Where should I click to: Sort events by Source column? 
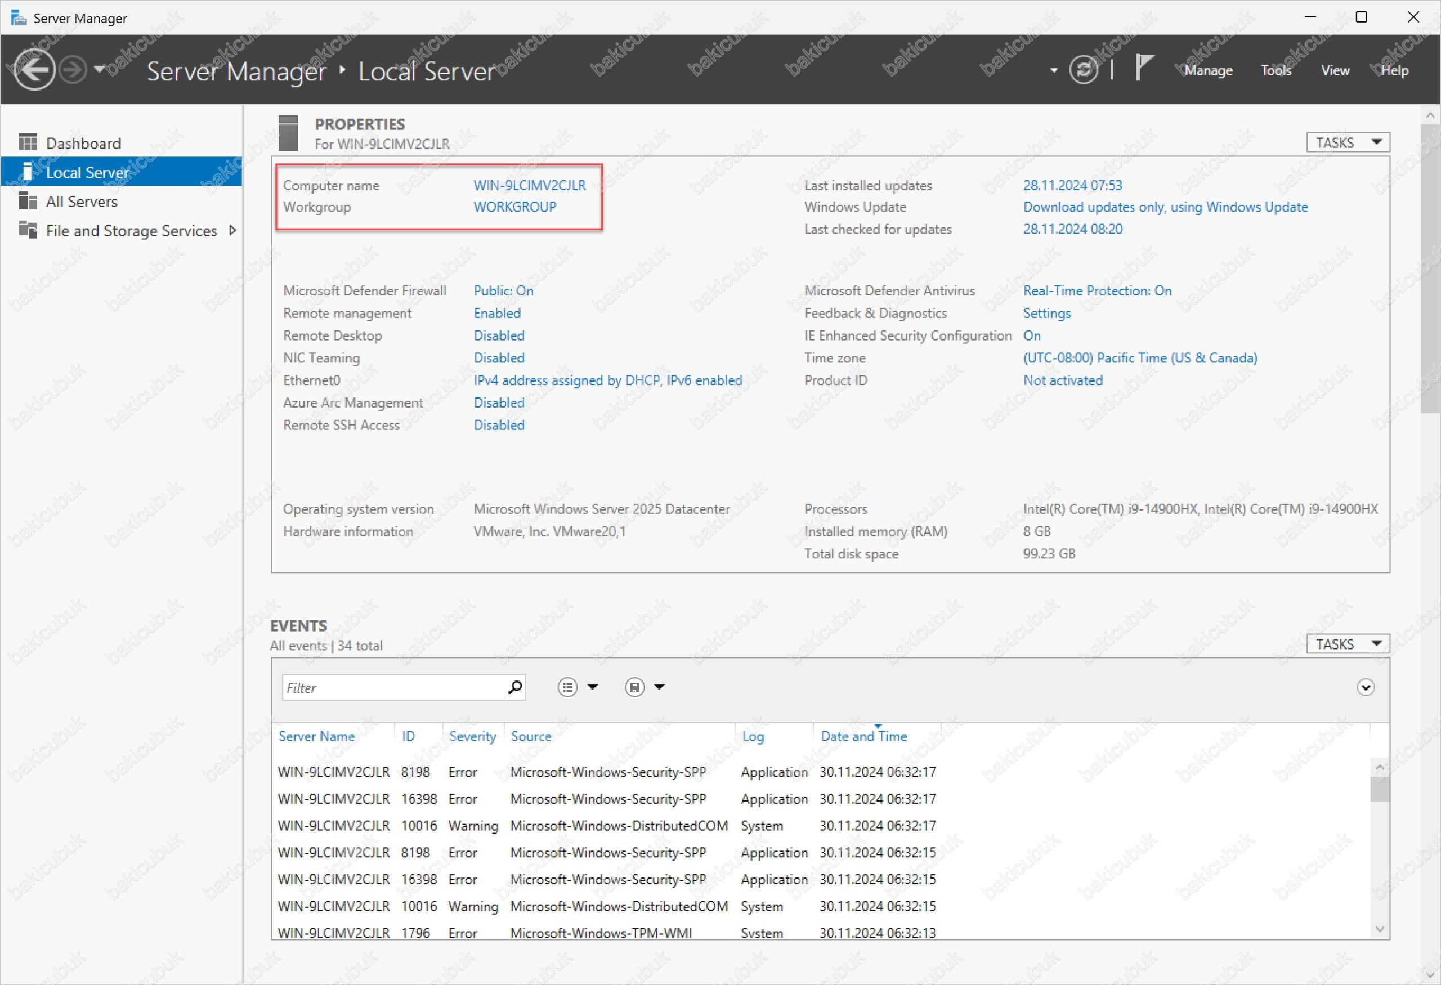[531, 736]
